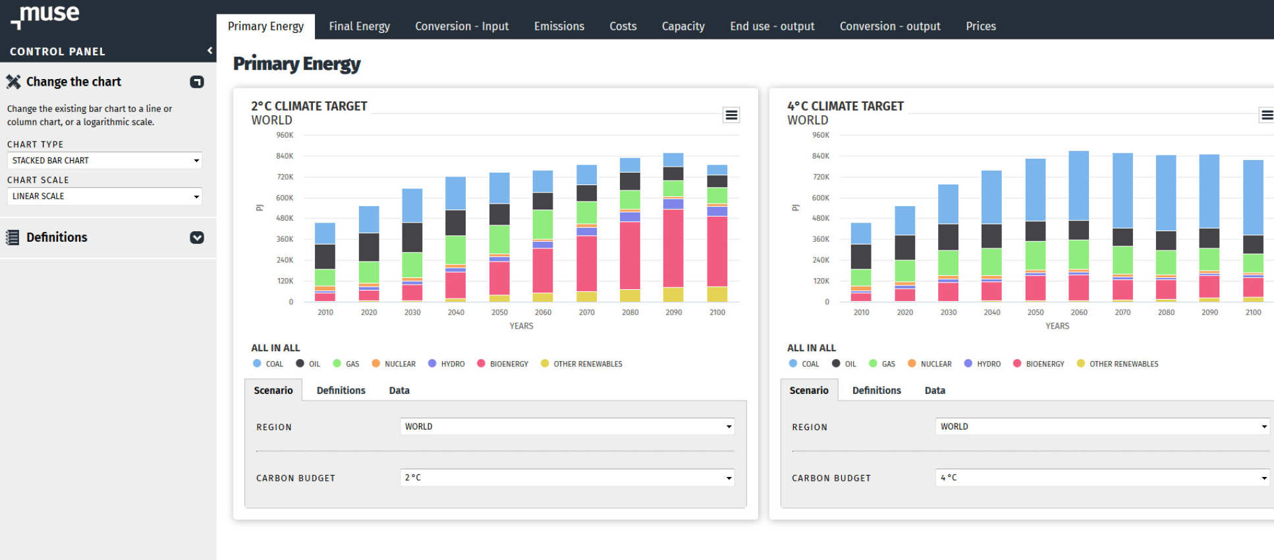
Task: Expand the Definitions sidebar section
Action: 196,238
